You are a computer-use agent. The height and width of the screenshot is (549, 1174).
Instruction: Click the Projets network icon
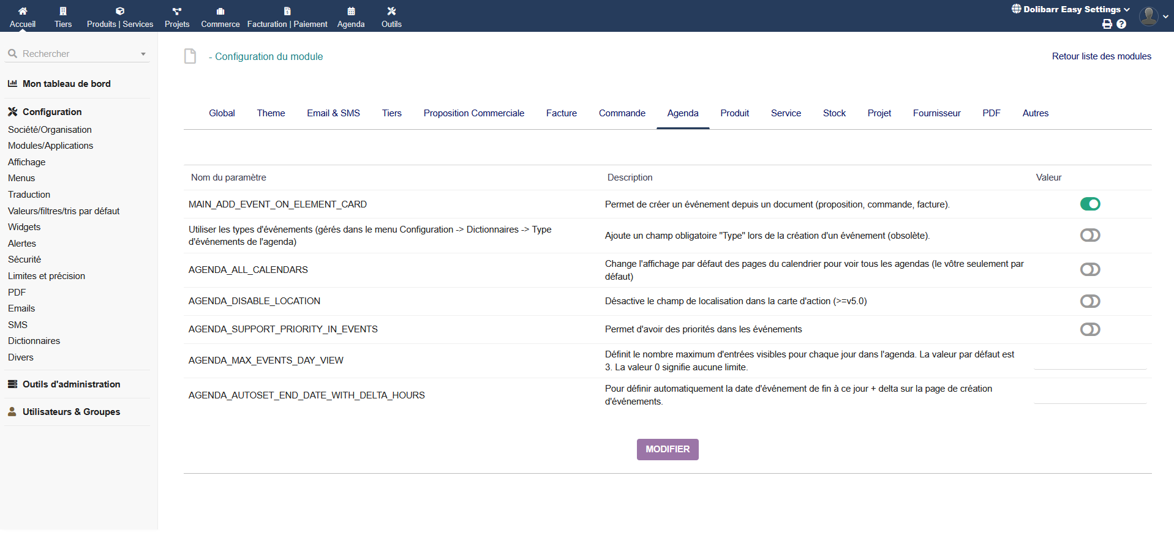tap(177, 11)
